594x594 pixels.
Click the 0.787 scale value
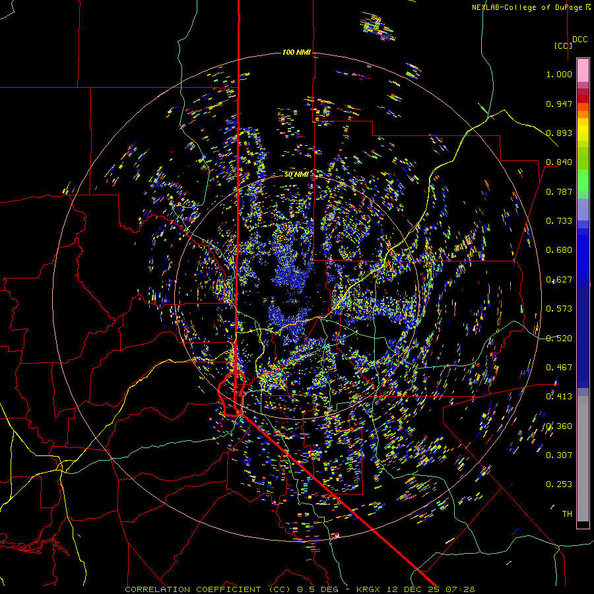[559, 191]
